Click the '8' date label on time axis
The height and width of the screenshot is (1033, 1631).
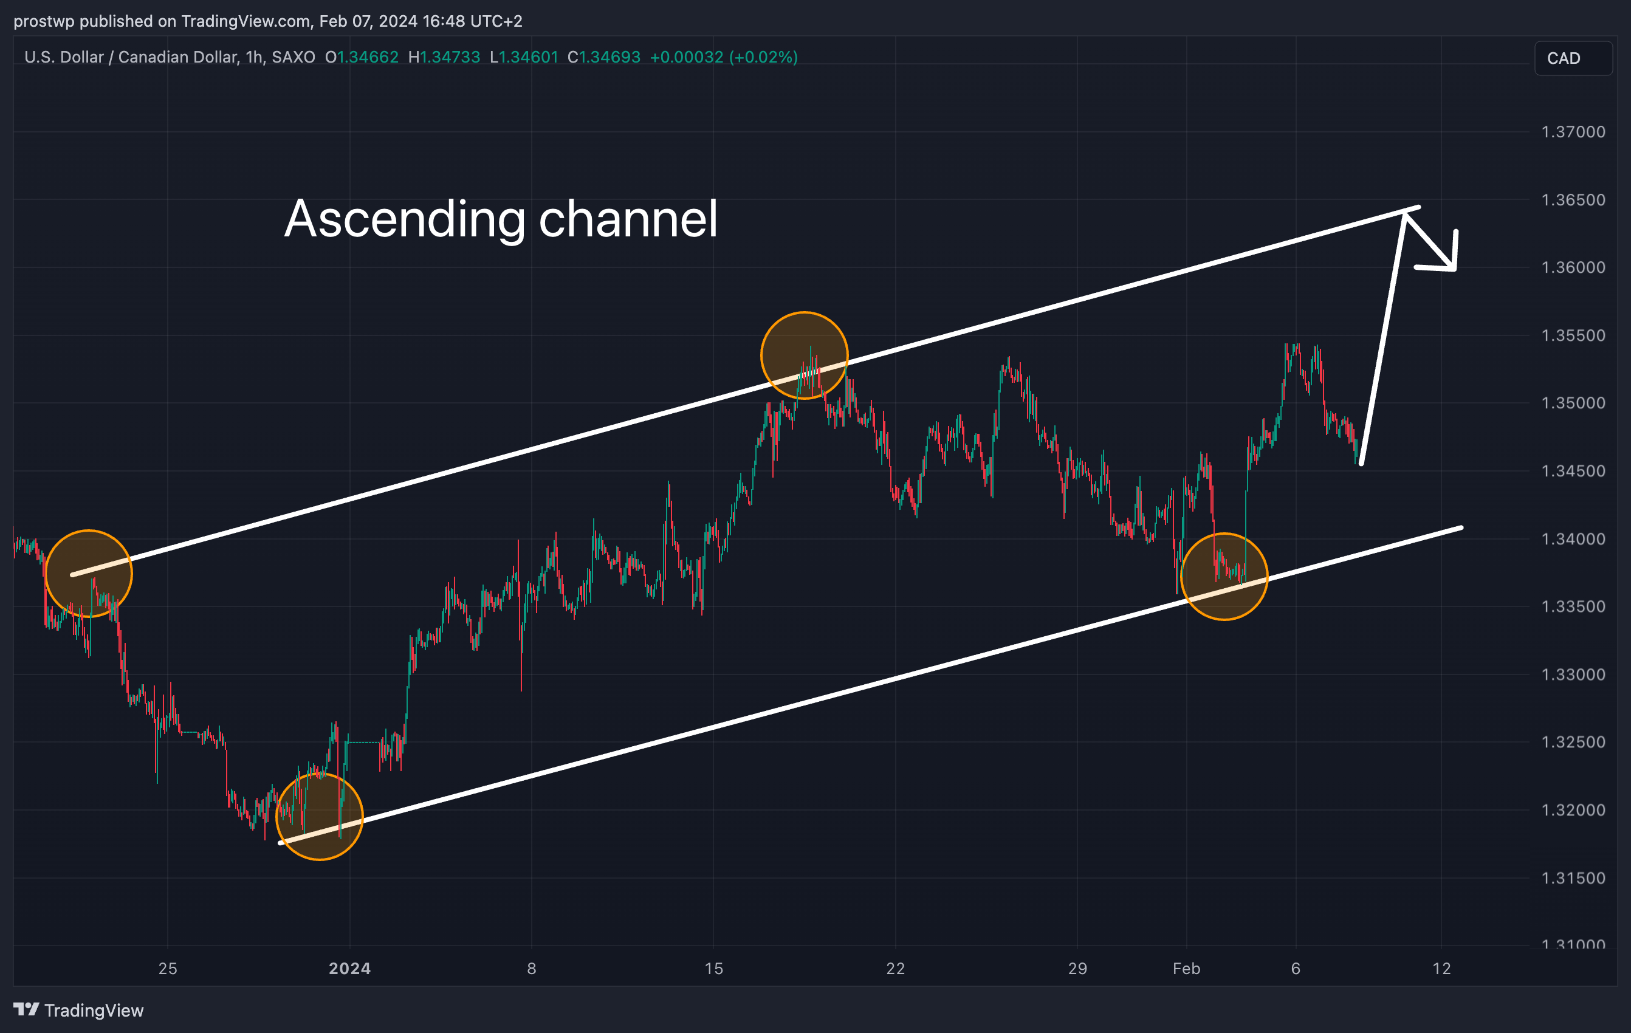(x=532, y=969)
